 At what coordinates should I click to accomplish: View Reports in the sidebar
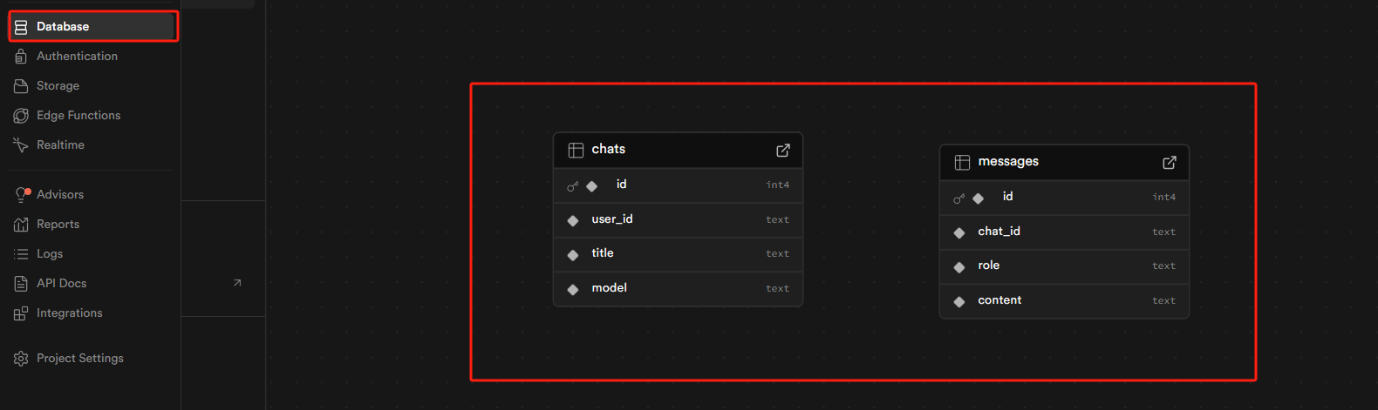tap(58, 225)
